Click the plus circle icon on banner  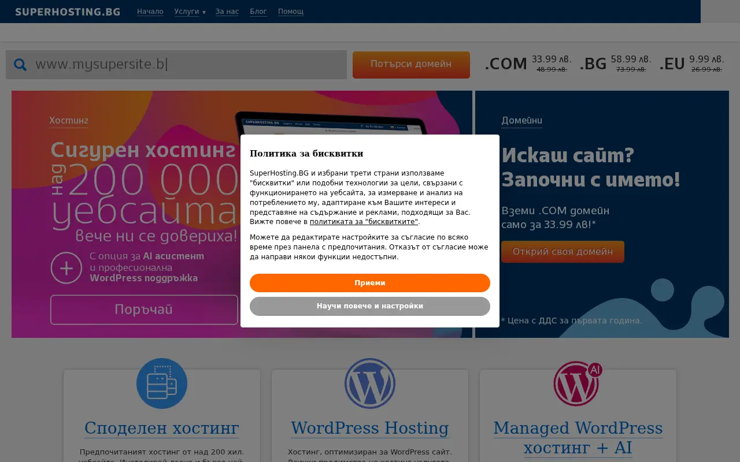[66, 268]
